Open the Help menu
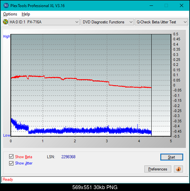The image size is (190, 191). point(26,14)
